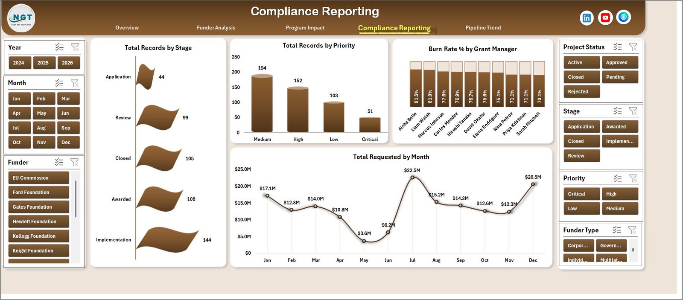Select Government in Funder Type slicer
This screenshot has height=300, width=683.
coord(611,245)
